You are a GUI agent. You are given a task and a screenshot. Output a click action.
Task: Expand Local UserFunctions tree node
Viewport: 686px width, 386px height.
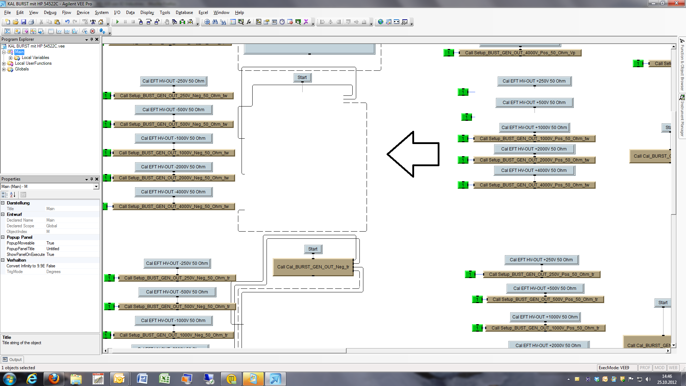[4, 64]
